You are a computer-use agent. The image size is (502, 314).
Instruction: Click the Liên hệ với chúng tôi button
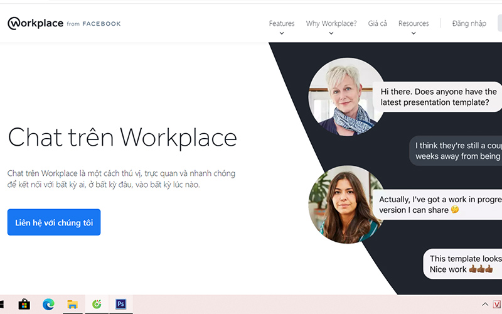(54, 222)
